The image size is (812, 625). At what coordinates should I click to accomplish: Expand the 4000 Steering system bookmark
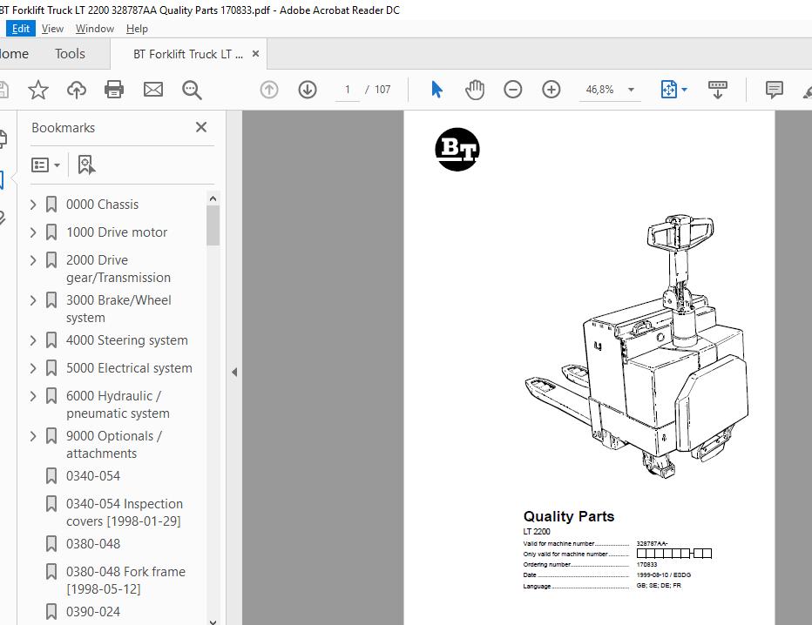pyautogui.click(x=33, y=340)
